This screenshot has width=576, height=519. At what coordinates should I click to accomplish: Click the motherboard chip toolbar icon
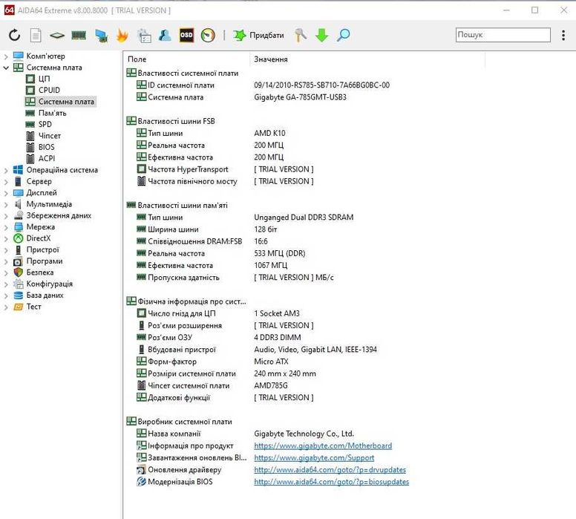[57, 36]
